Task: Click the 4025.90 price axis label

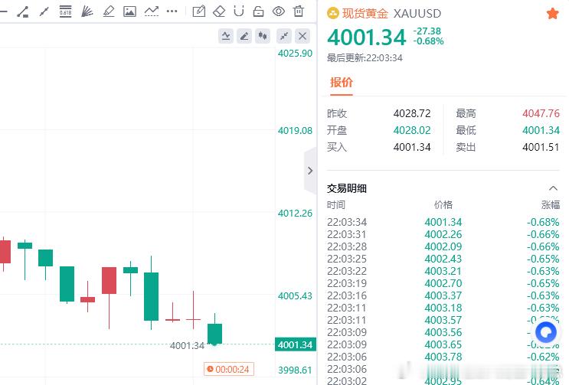Action: pyautogui.click(x=295, y=54)
